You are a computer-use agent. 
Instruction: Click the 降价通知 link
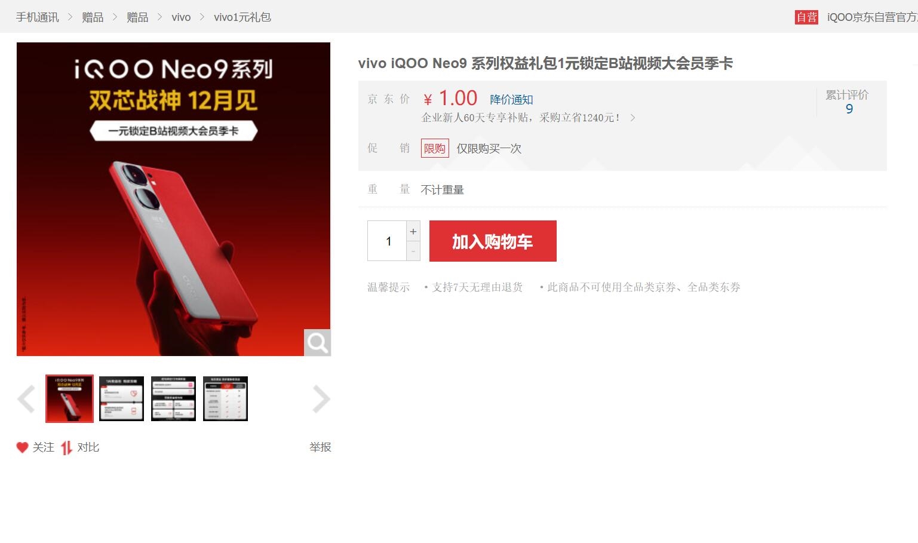pos(511,100)
